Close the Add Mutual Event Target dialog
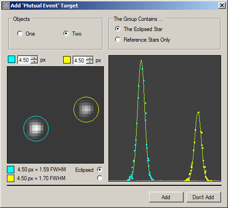 pyautogui.click(x=222, y=6)
